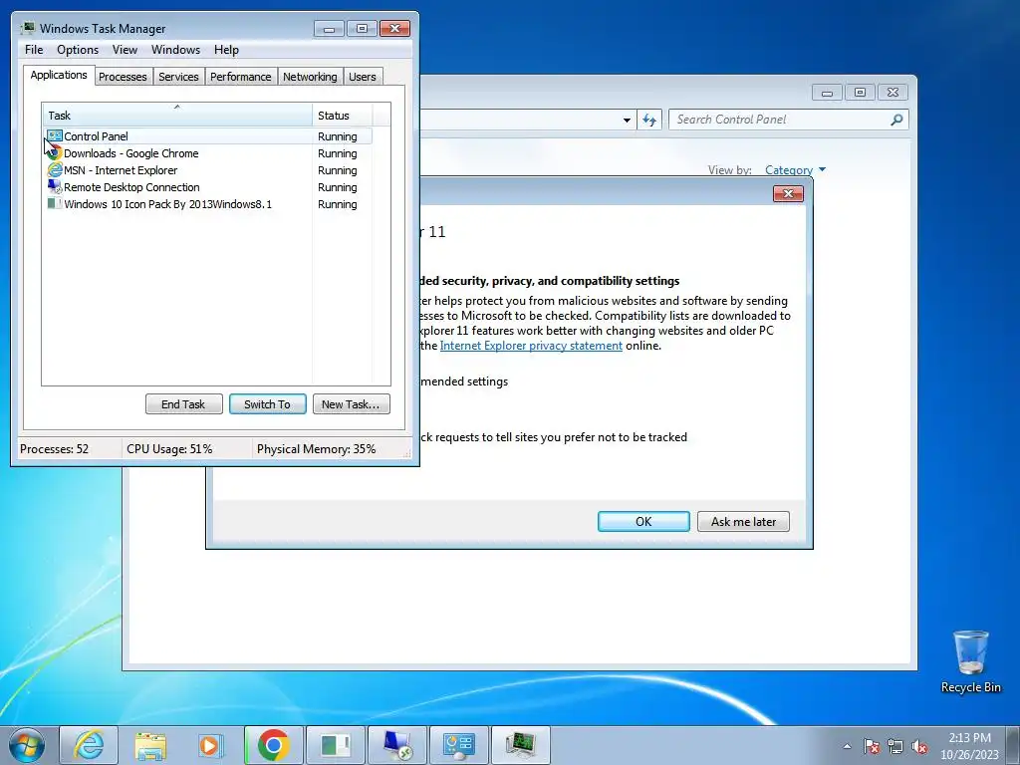The height and width of the screenshot is (765, 1020).
Task: Click the End Task button
Action: point(183,404)
